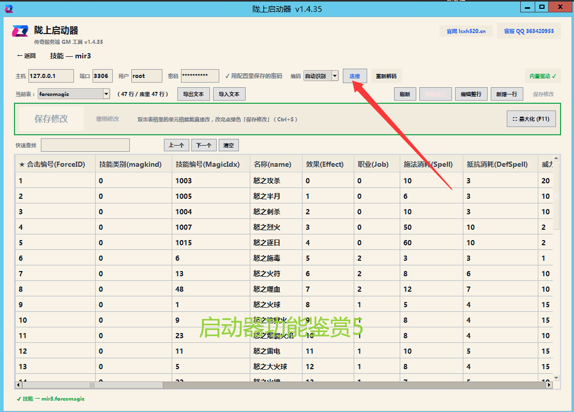574x412 pixels.
Task: Go back using the 返回 link
Action: pos(26,56)
